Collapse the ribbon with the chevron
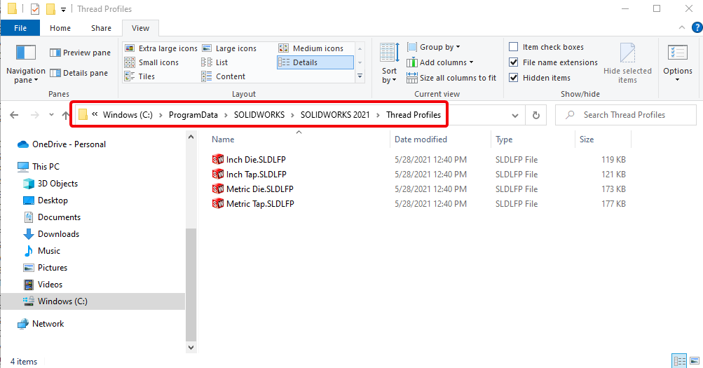 pos(682,28)
